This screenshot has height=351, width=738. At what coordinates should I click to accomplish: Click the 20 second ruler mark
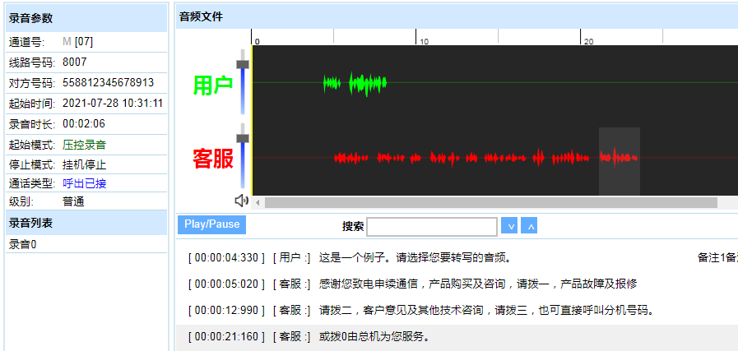coord(588,41)
